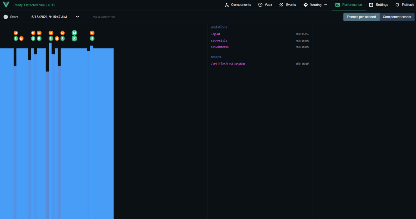Click the /articles/test-usy6dn route entry
The image size is (416, 219).
click(228, 64)
